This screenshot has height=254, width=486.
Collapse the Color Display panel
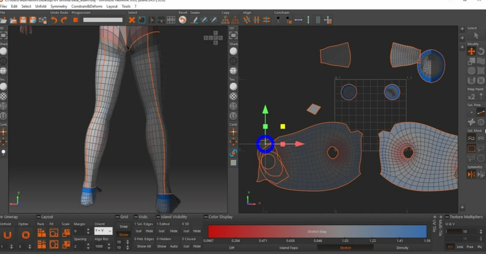206,217
